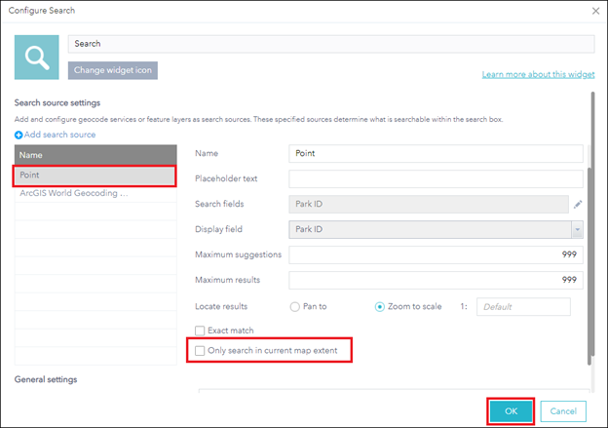Click the zoom scale Default input box
608x428 pixels.
(x=523, y=307)
